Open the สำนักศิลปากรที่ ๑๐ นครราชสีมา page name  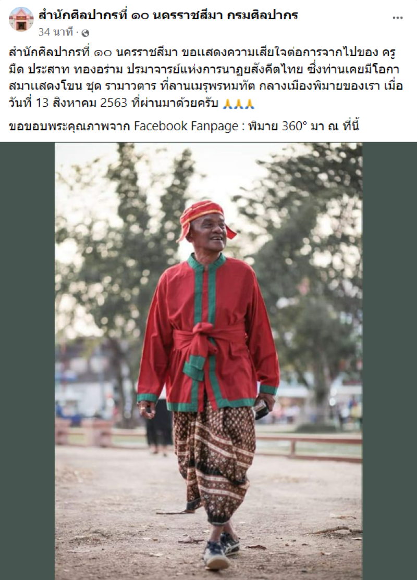pyautogui.click(x=168, y=15)
